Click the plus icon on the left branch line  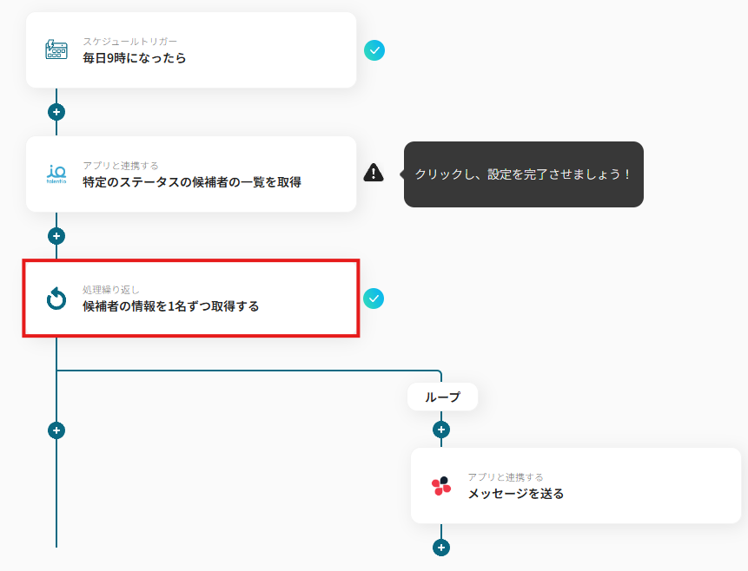56,429
